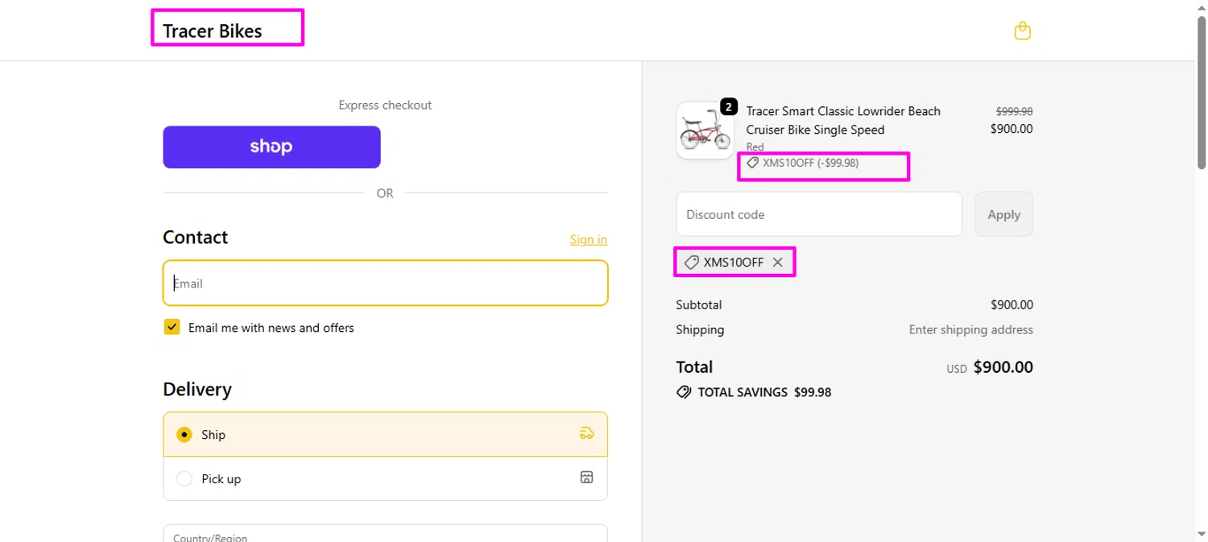Screen dimensions: 1208x542
Task: Open the Country/Region dropdown
Action: 385,533
